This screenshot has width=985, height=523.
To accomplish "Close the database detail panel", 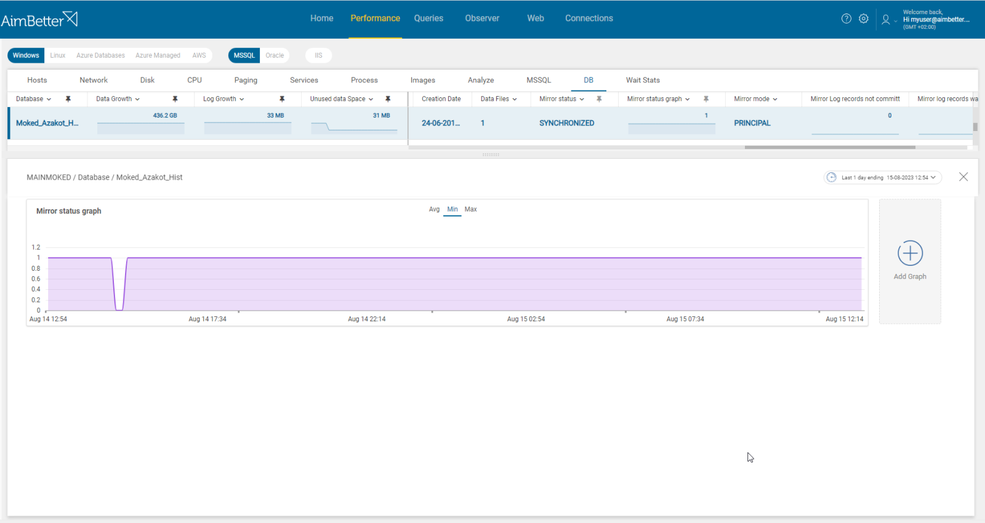I will pos(963,177).
